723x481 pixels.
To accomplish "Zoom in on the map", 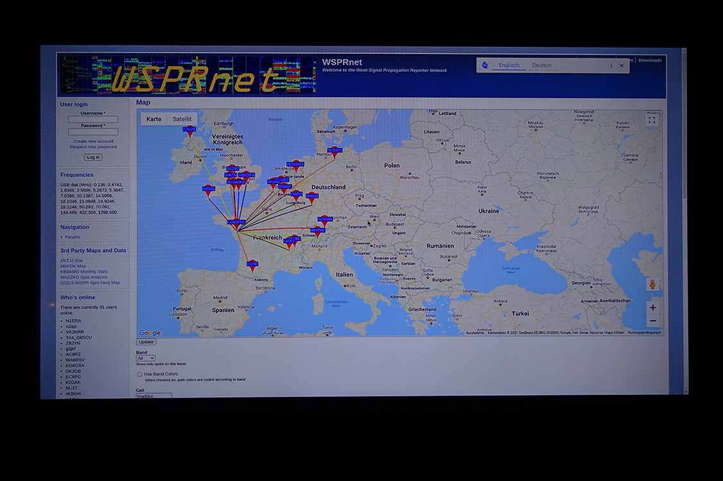I will pyautogui.click(x=652, y=307).
